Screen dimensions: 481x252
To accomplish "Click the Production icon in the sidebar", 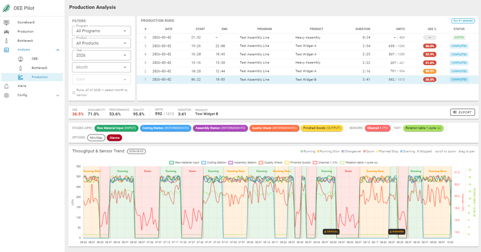I will coord(7,32).
